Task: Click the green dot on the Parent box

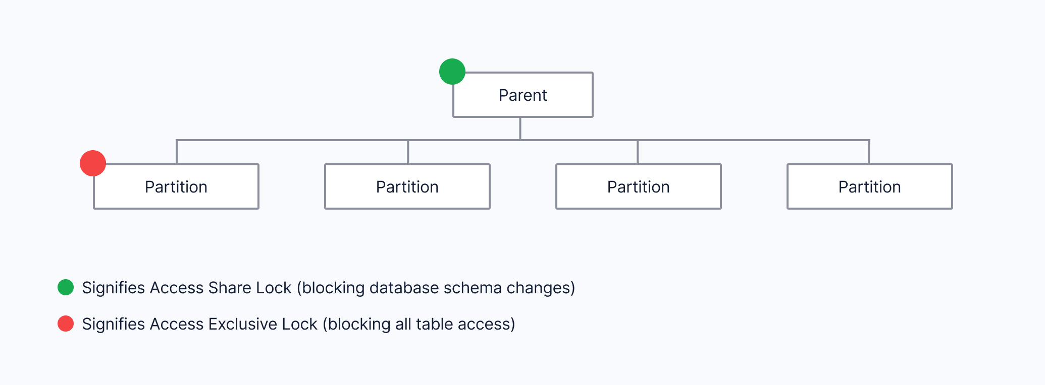Action: 452,72
